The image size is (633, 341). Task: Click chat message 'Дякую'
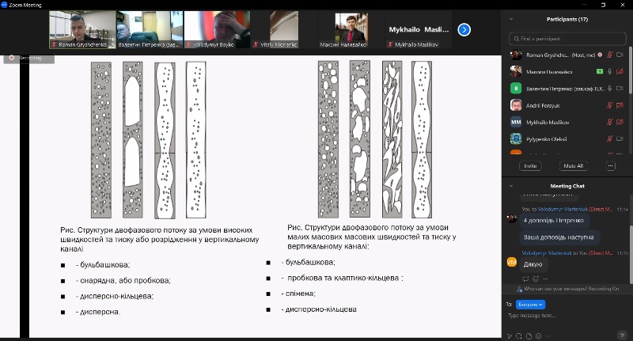pos(533,264)
